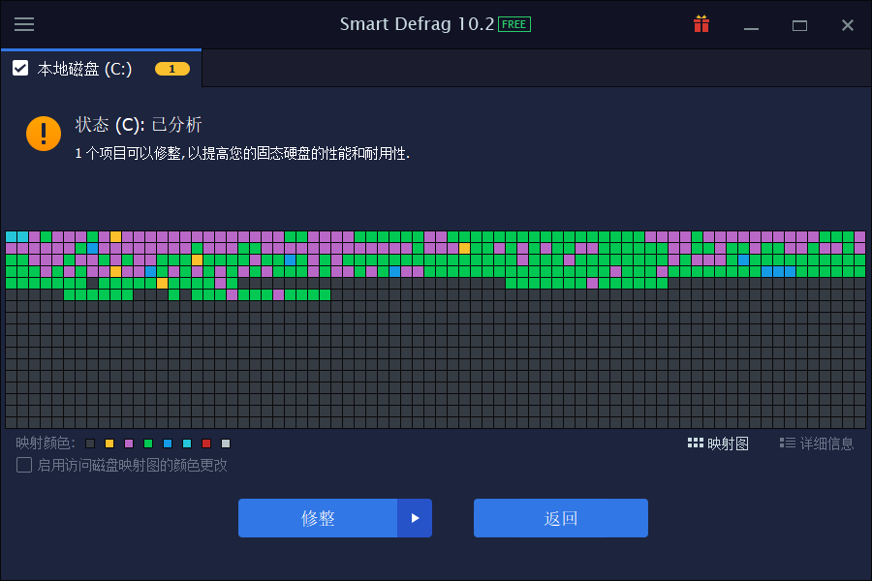Open the hamburger menu
The image size is (872, 581).
(x=24, y=24)
